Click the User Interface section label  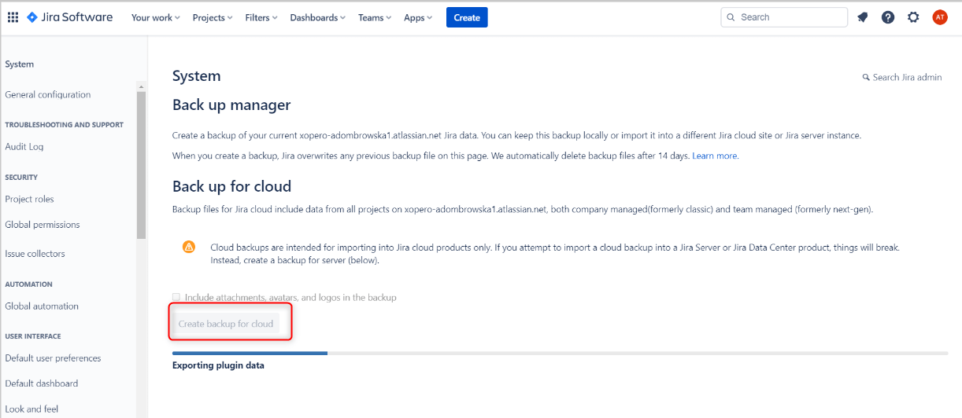click(33, 335)
